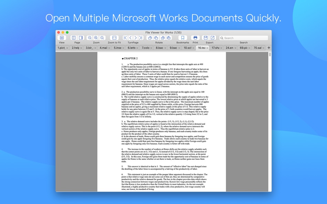Select the two-column Page layout icon
The width and height of the screenshot is (327, 204).
74,38
